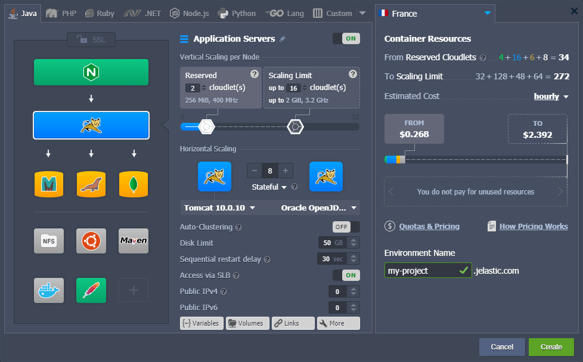Adjust Sequential restart delay spinner arrows

click(353, 259)
